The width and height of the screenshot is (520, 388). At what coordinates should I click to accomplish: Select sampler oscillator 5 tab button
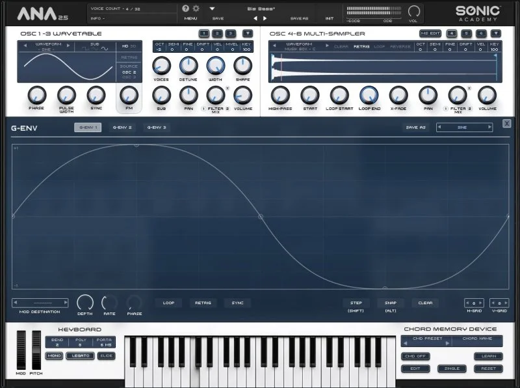(x=466, y=33)
